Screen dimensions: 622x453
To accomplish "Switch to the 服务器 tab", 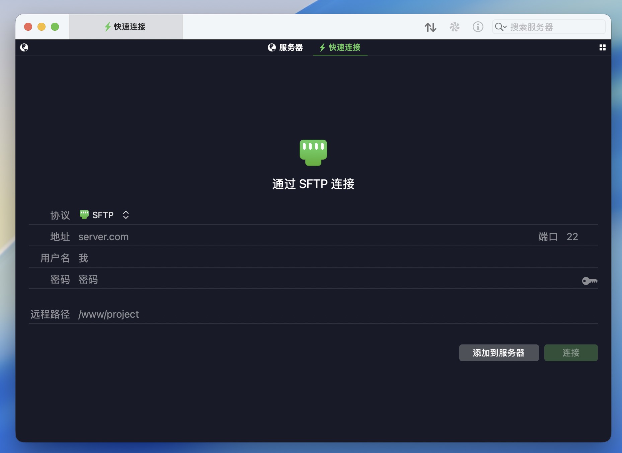I will 285,47.
